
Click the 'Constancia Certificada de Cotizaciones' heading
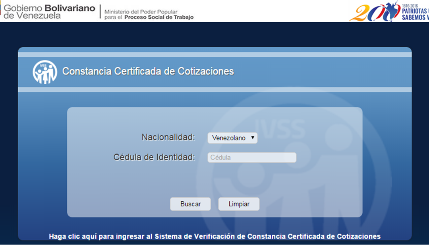(x=148, y=71)
